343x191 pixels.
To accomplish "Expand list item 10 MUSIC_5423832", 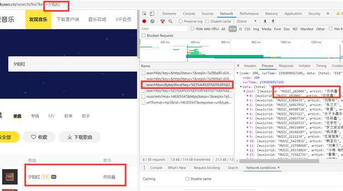I will [248, 141].
